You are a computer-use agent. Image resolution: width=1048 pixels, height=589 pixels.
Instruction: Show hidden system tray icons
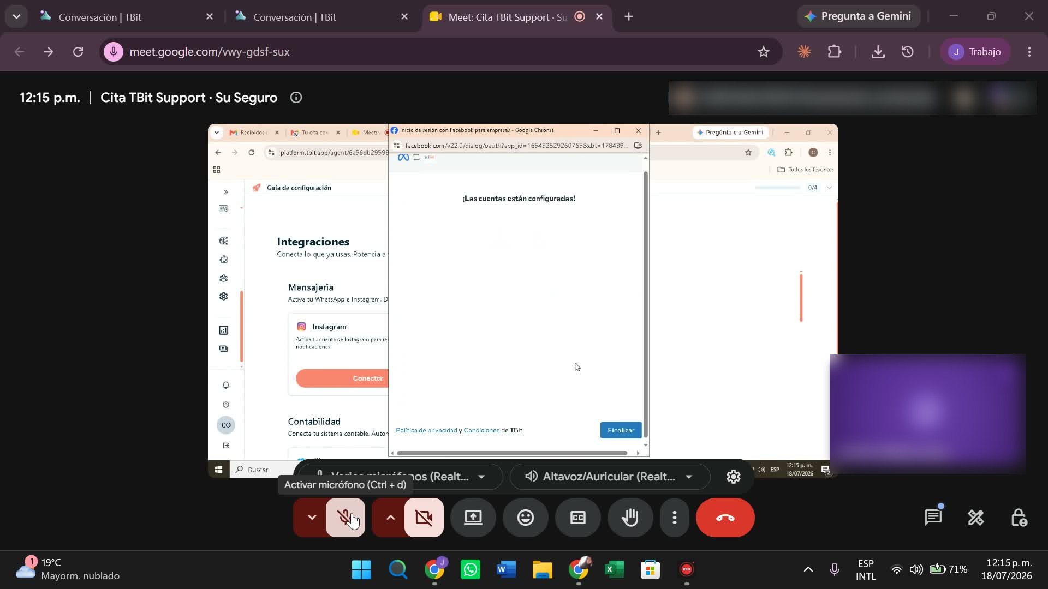[808, 570]
